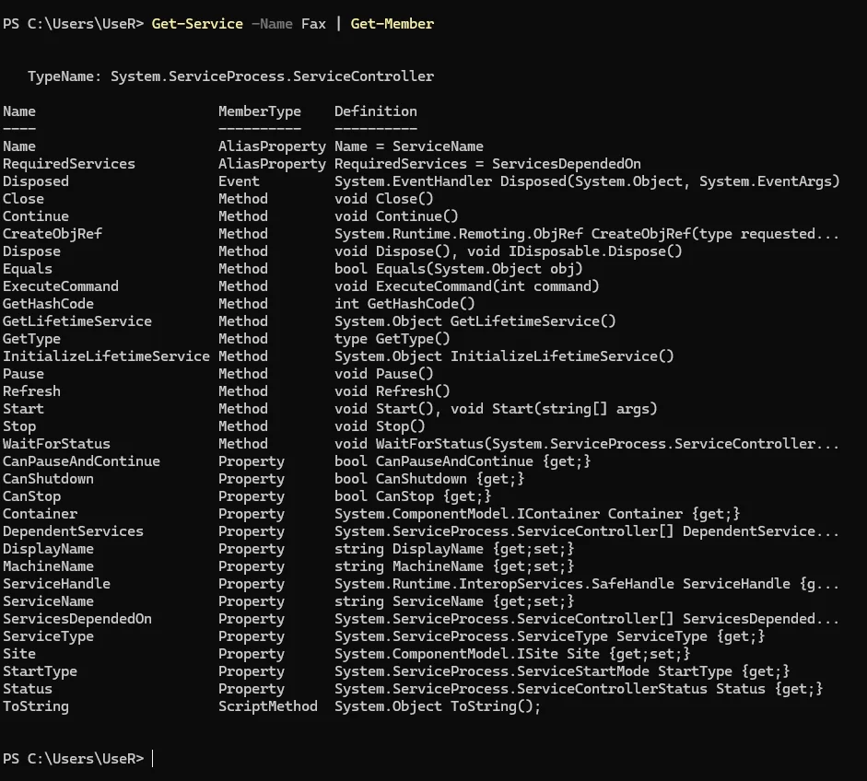Click the 'Dispose' method name
This screenshot has height=781, width=867.
point(31,251)
